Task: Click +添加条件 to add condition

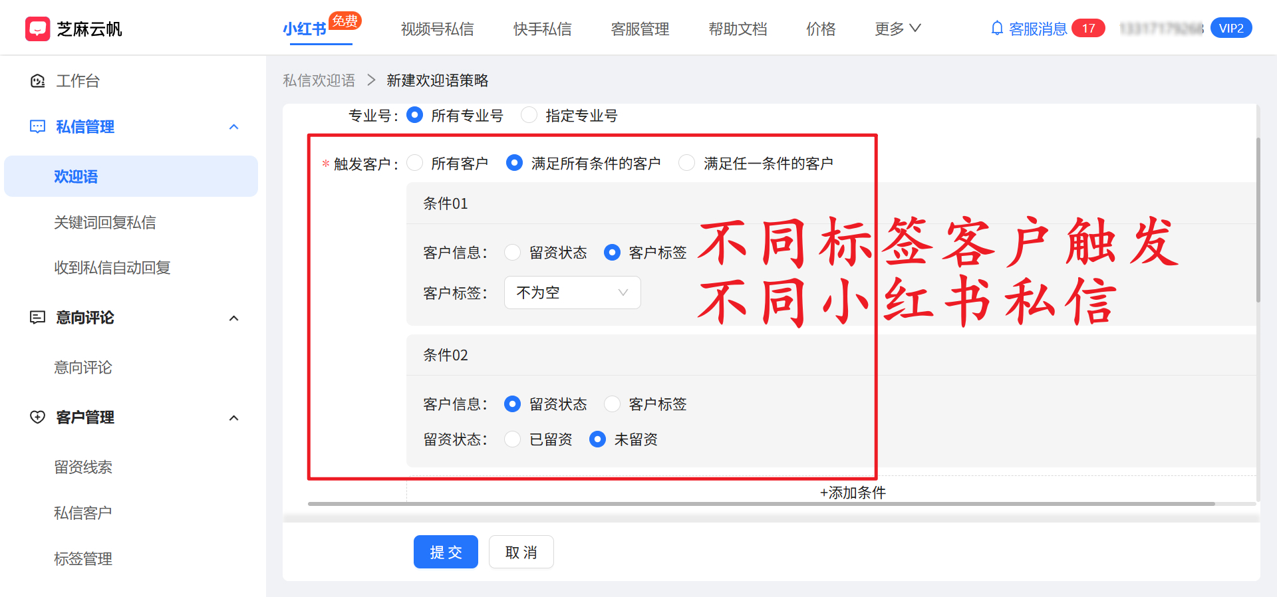Action: 853,493
